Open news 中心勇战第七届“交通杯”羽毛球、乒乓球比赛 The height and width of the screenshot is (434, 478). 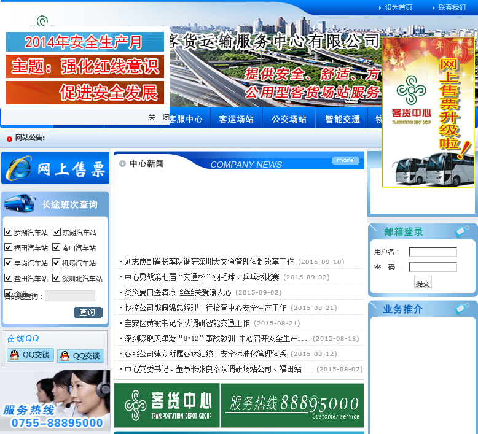[x=202, y=277]
